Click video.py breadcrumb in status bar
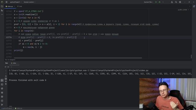This screenshot has height=110, width=196. tap(18, 108)
